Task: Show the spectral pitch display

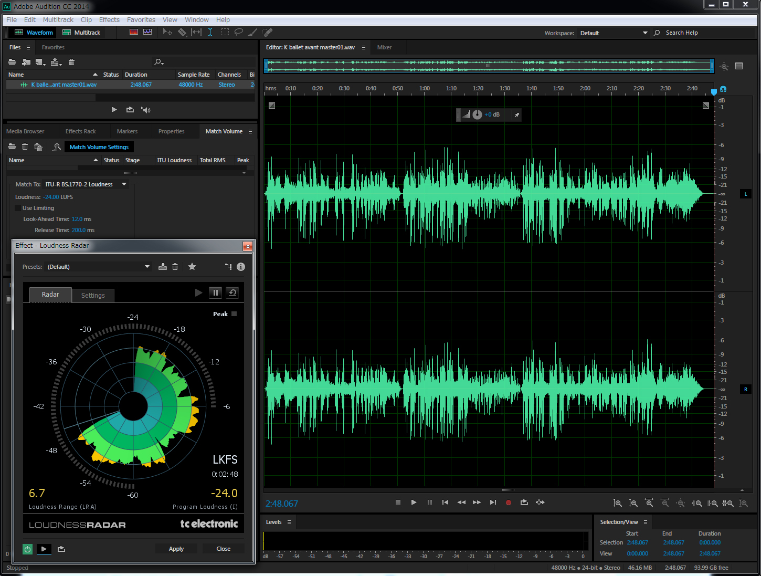Action: pyautogui.click(x=147, y=32)
